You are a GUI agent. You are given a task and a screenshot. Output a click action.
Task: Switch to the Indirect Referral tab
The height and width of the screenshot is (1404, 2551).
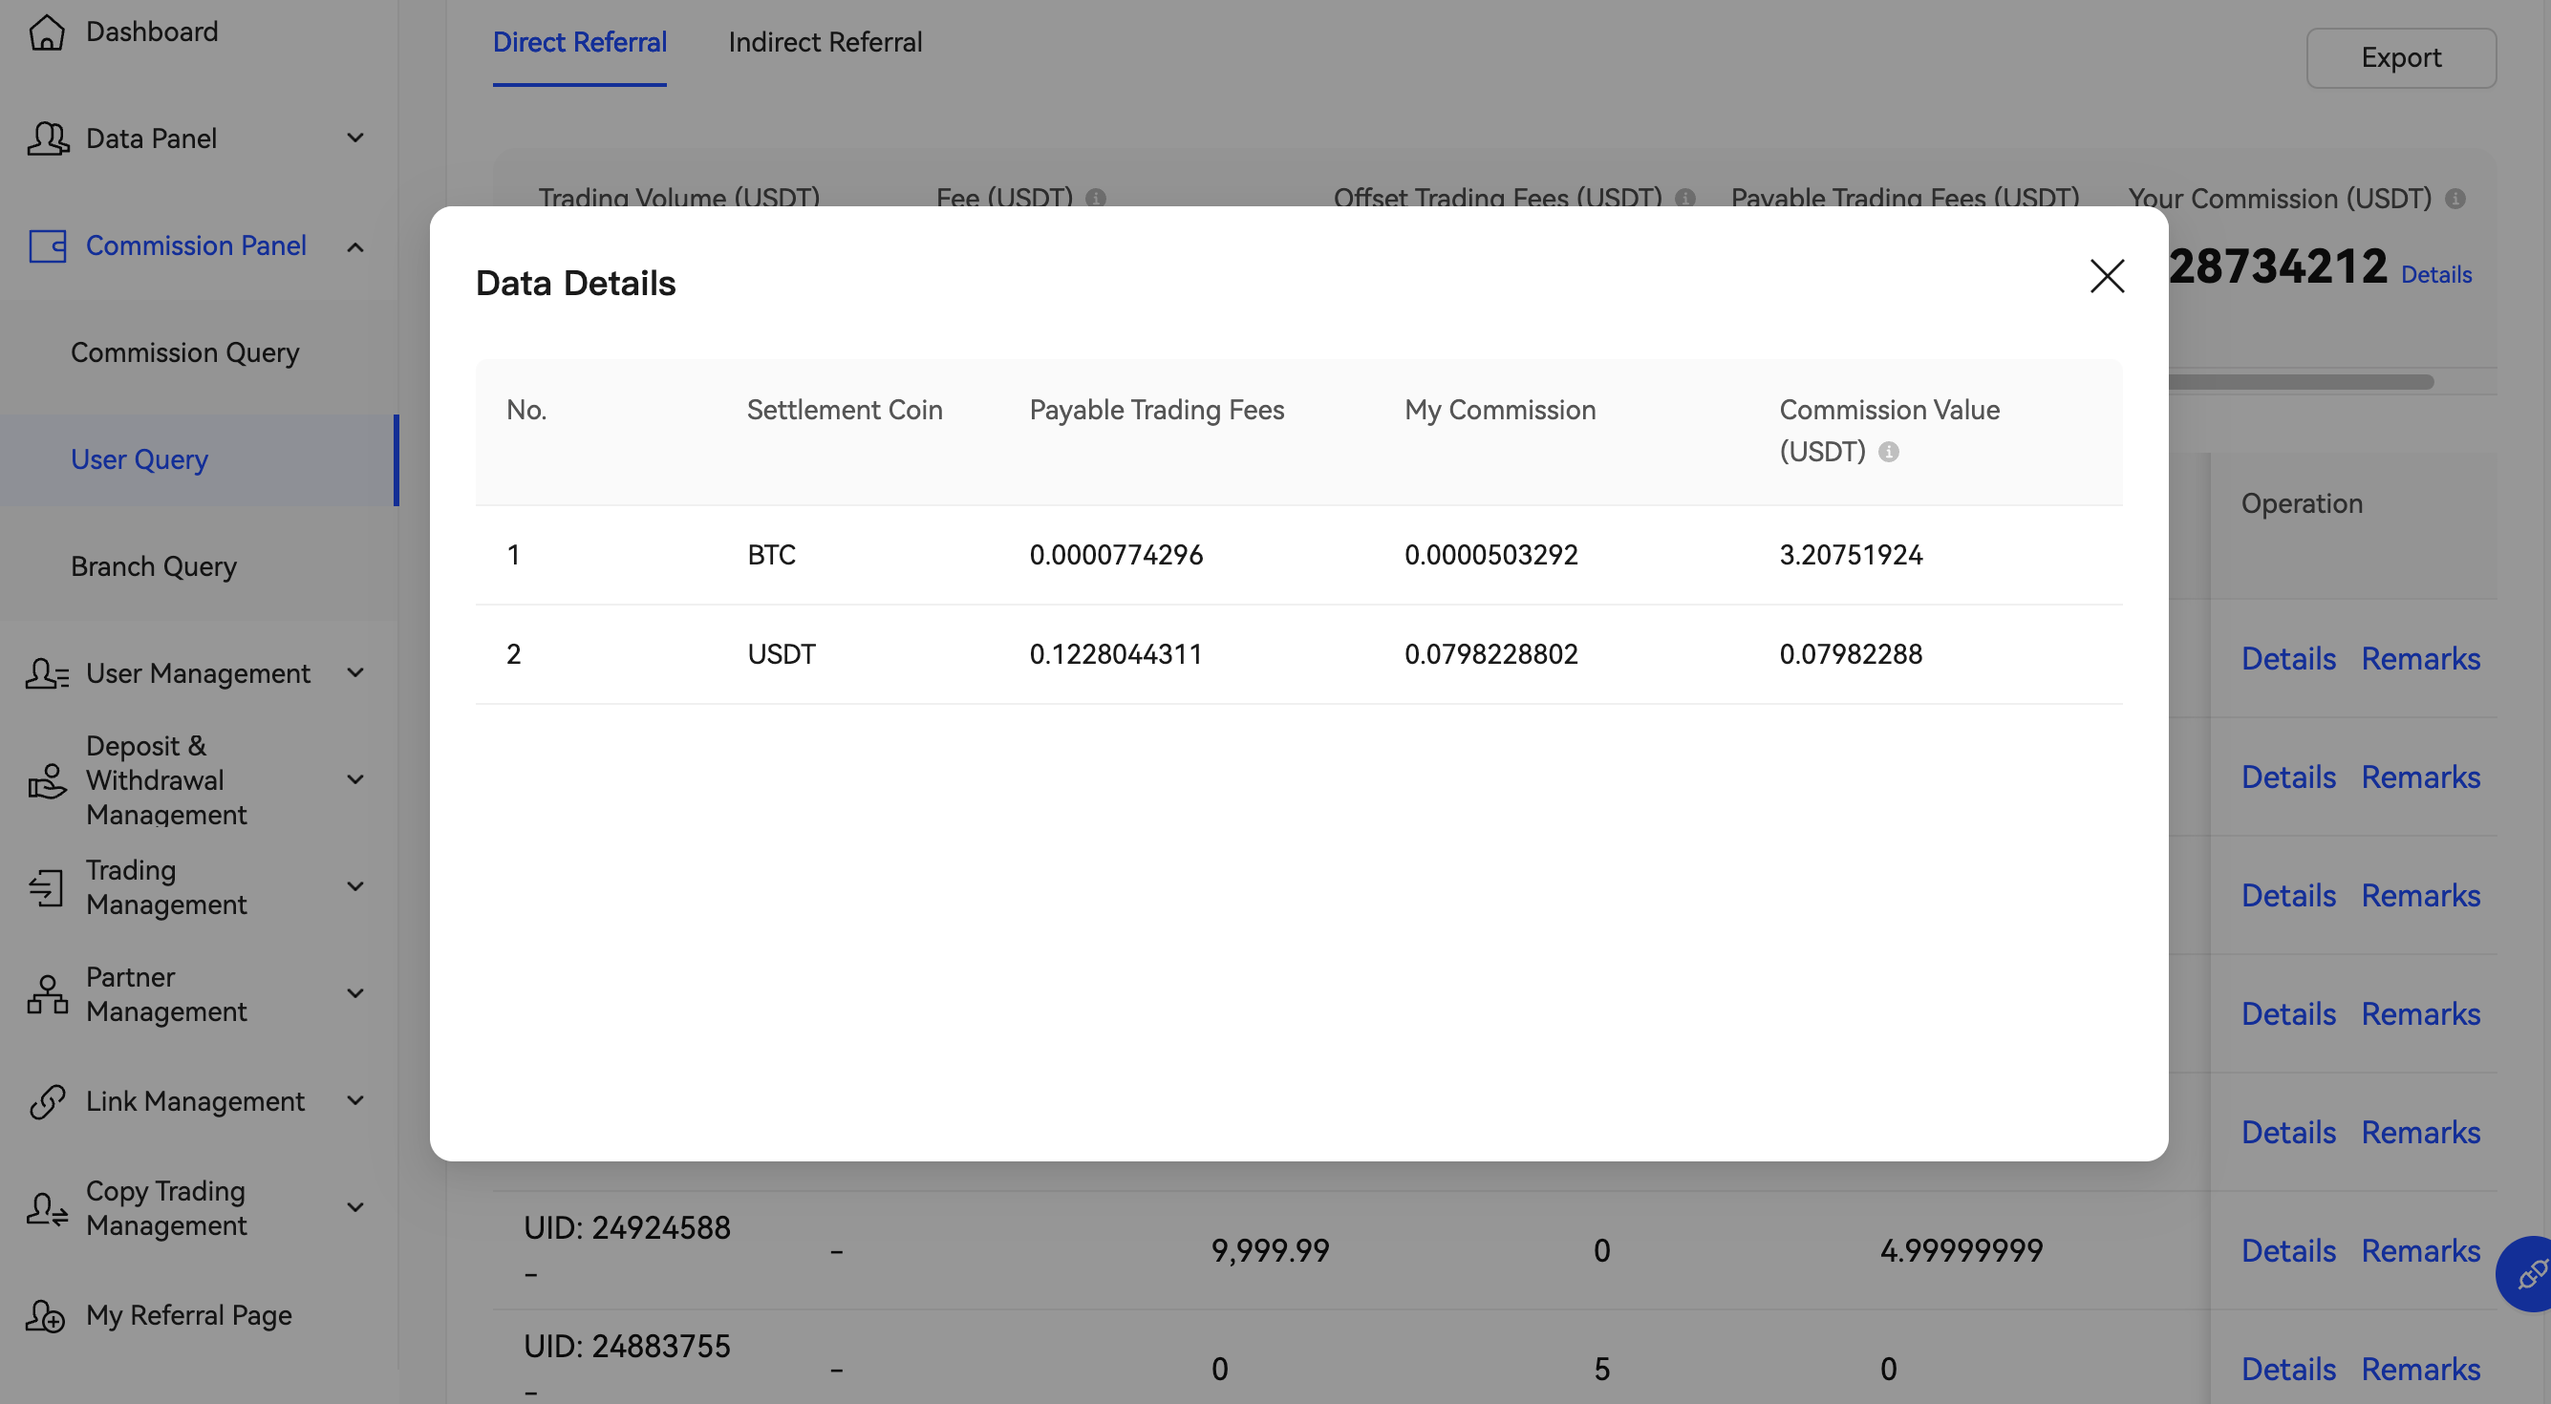pyautogui.click(x=825, y=42)
